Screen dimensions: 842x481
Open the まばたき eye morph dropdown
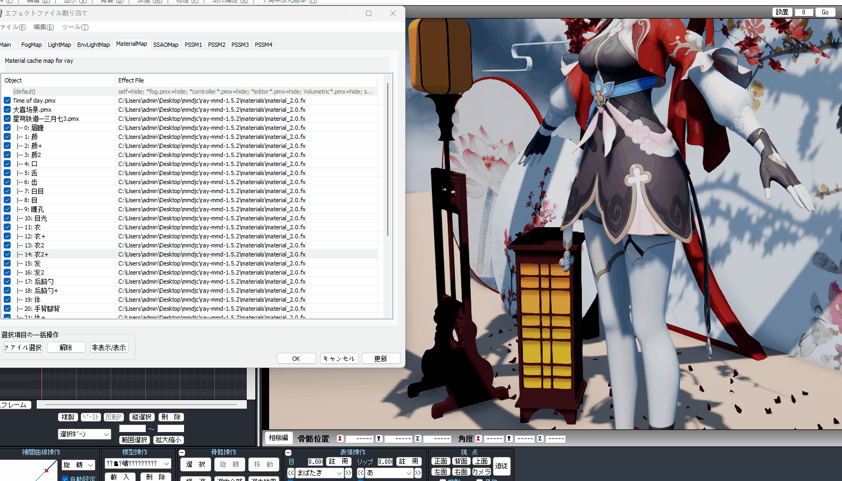pos(319,472)
